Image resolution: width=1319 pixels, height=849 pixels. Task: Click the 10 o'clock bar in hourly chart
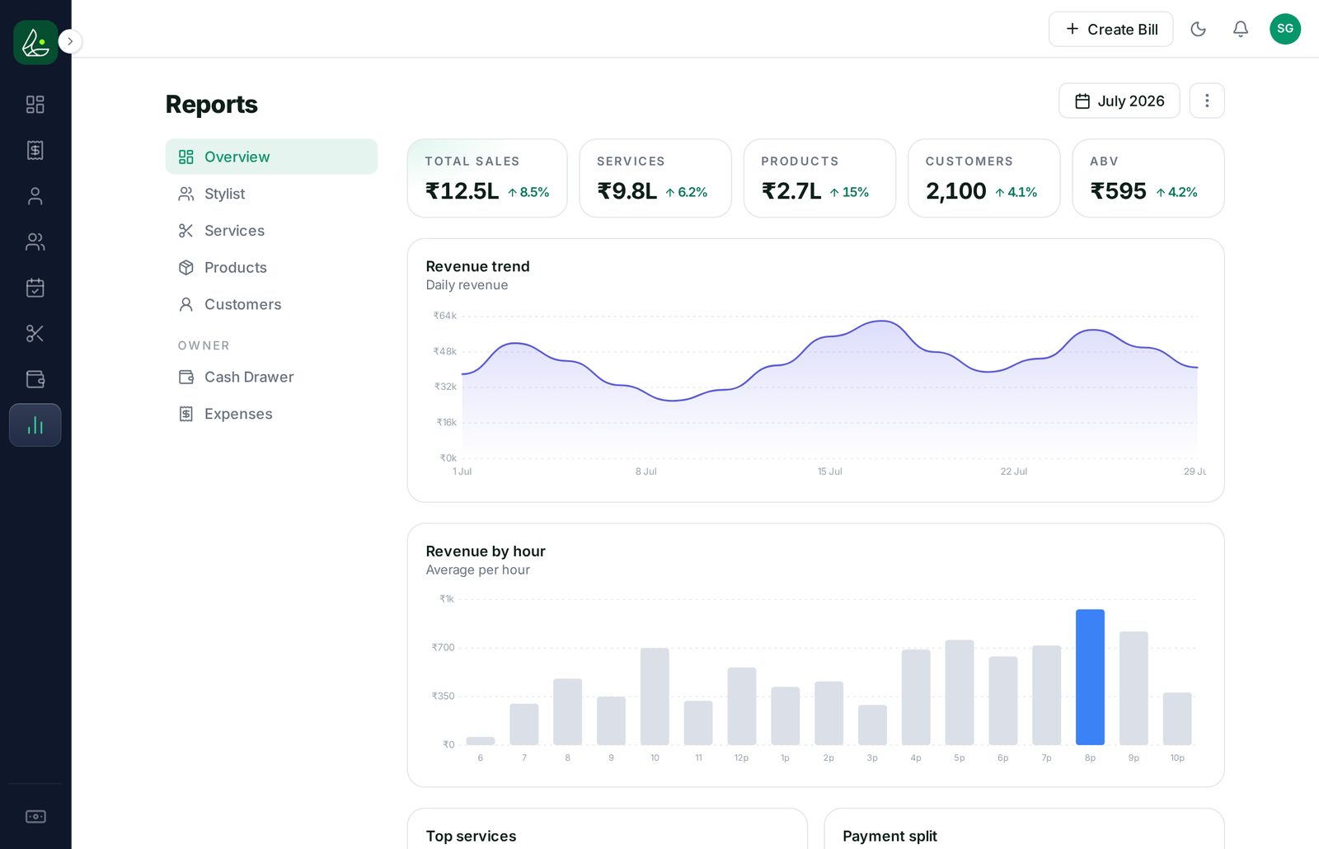coord(655,697)
